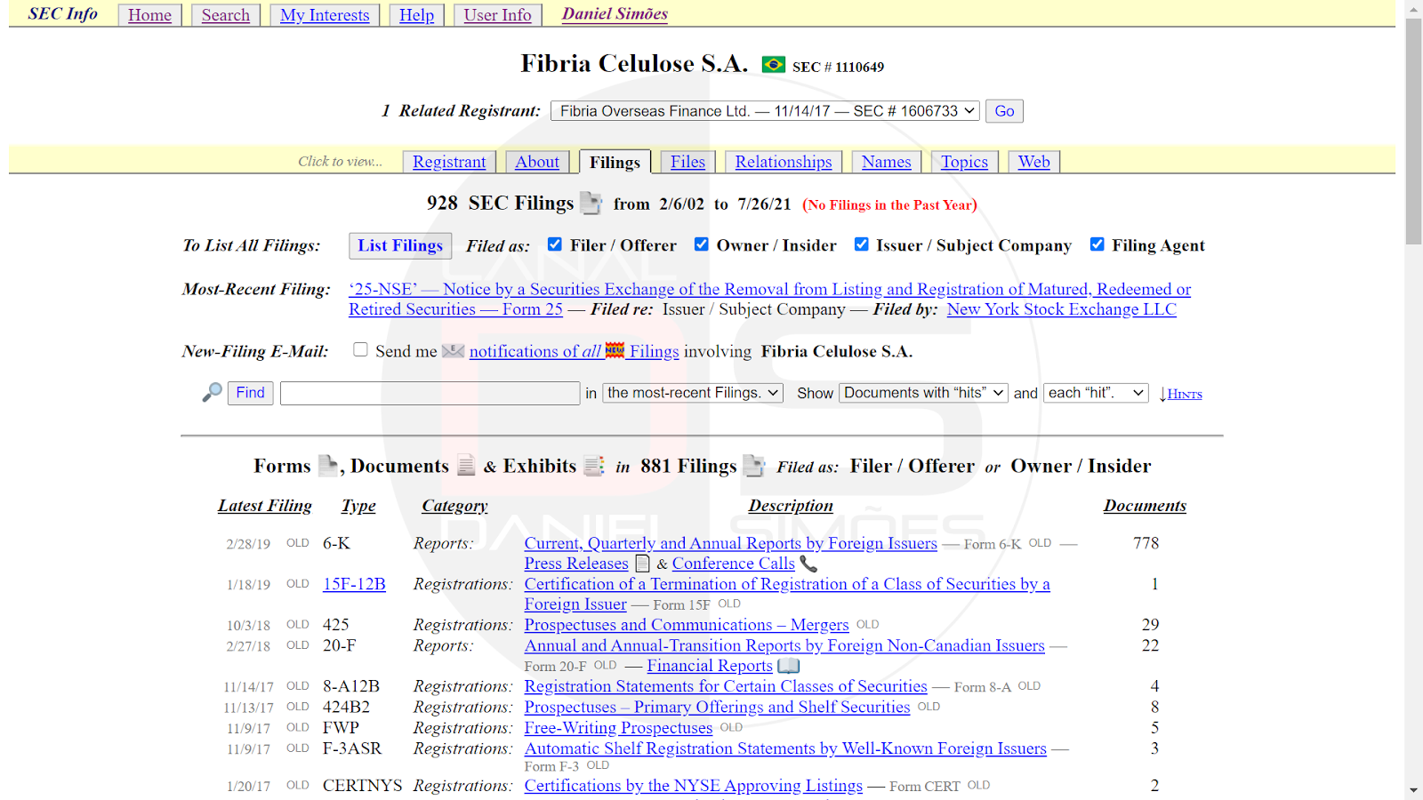Open the 15F-12B form type link
The width and height of the screenshot is (1423, 800).
click(354, 584)
